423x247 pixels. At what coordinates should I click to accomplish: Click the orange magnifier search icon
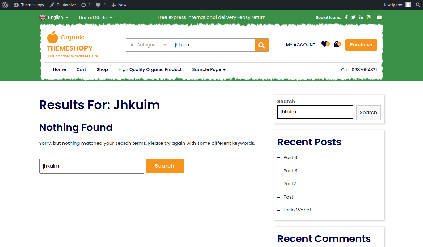(262, 45)
